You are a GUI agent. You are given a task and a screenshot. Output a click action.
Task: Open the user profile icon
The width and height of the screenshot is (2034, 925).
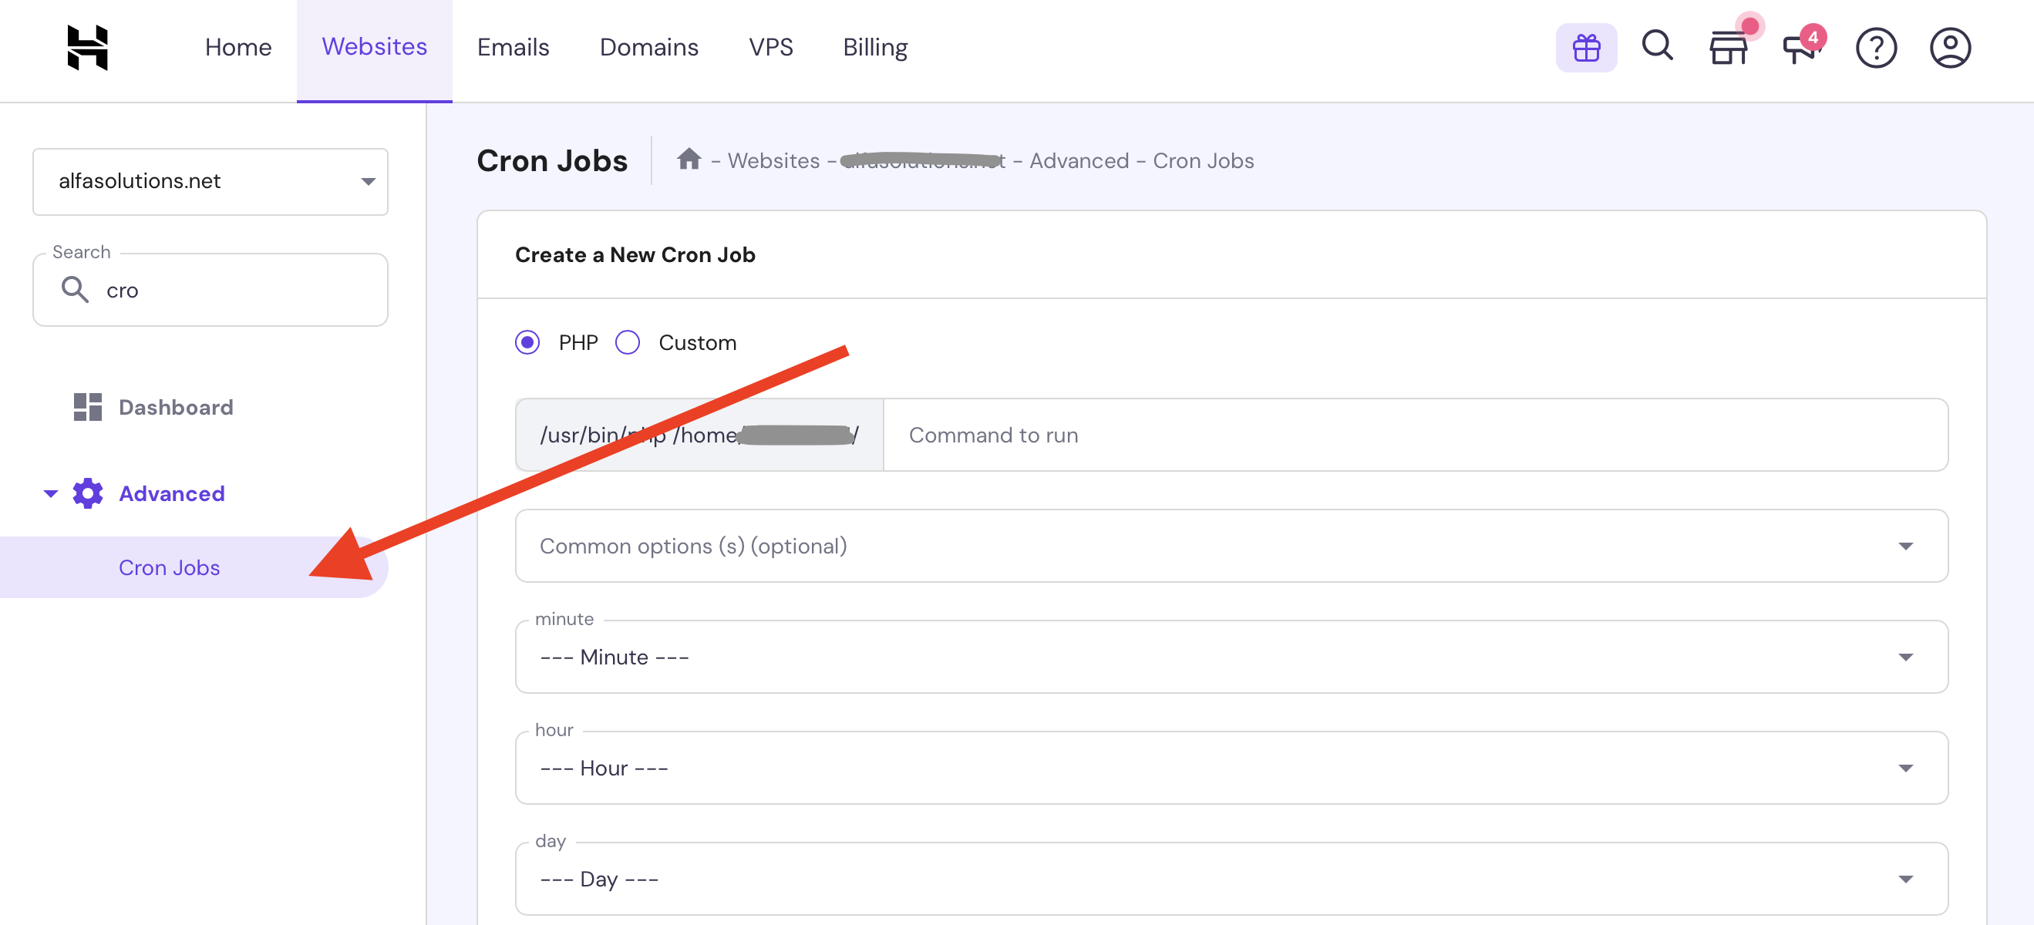point(1949,48)
